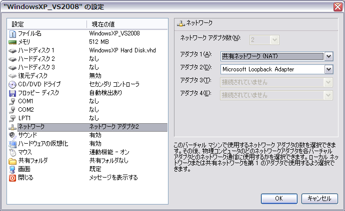Viewport: 345px width, 211px height.
Task: Select the CD/DVD ドライブ disc icon
Action: coord(13,84)
